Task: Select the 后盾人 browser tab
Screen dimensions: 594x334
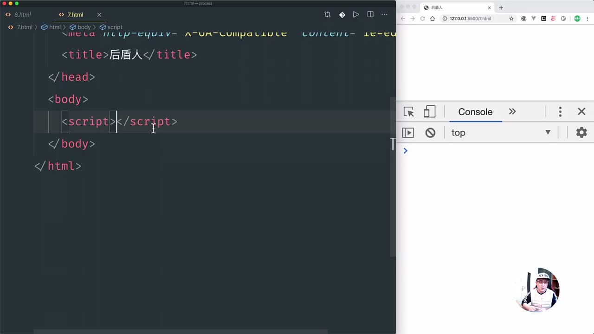Action: point(457,7)
